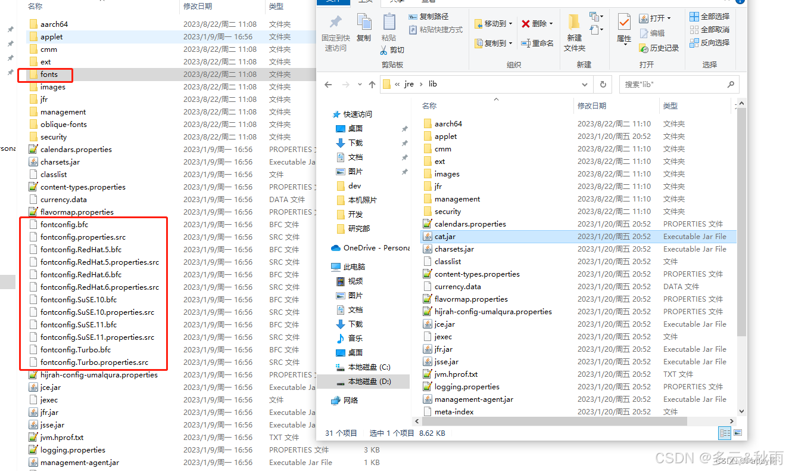The image size is (786, 471).
Task: Deselect everything via 全部取消
Action: click(709, 29)
